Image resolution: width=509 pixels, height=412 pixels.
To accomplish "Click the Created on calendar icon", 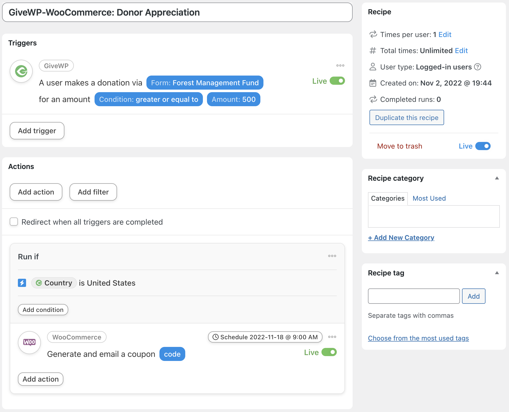I will 373,83.
